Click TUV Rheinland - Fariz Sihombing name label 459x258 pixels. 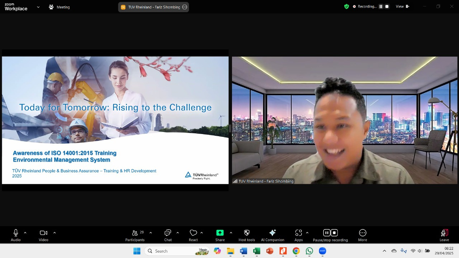click(263, 181)
